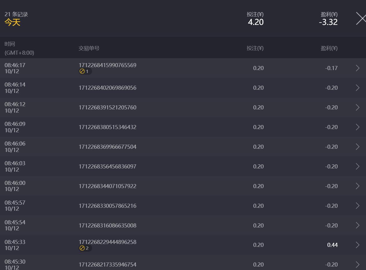Select transaction 1712268344071057922 row
The height and width of the screenshot is (270, 366).
[x=183, y=186]
